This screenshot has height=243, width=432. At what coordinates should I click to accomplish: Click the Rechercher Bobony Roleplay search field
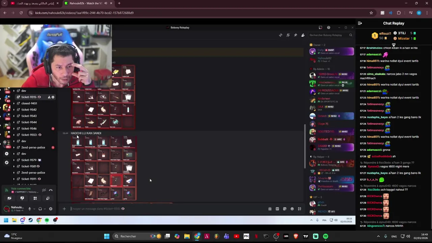331,35
